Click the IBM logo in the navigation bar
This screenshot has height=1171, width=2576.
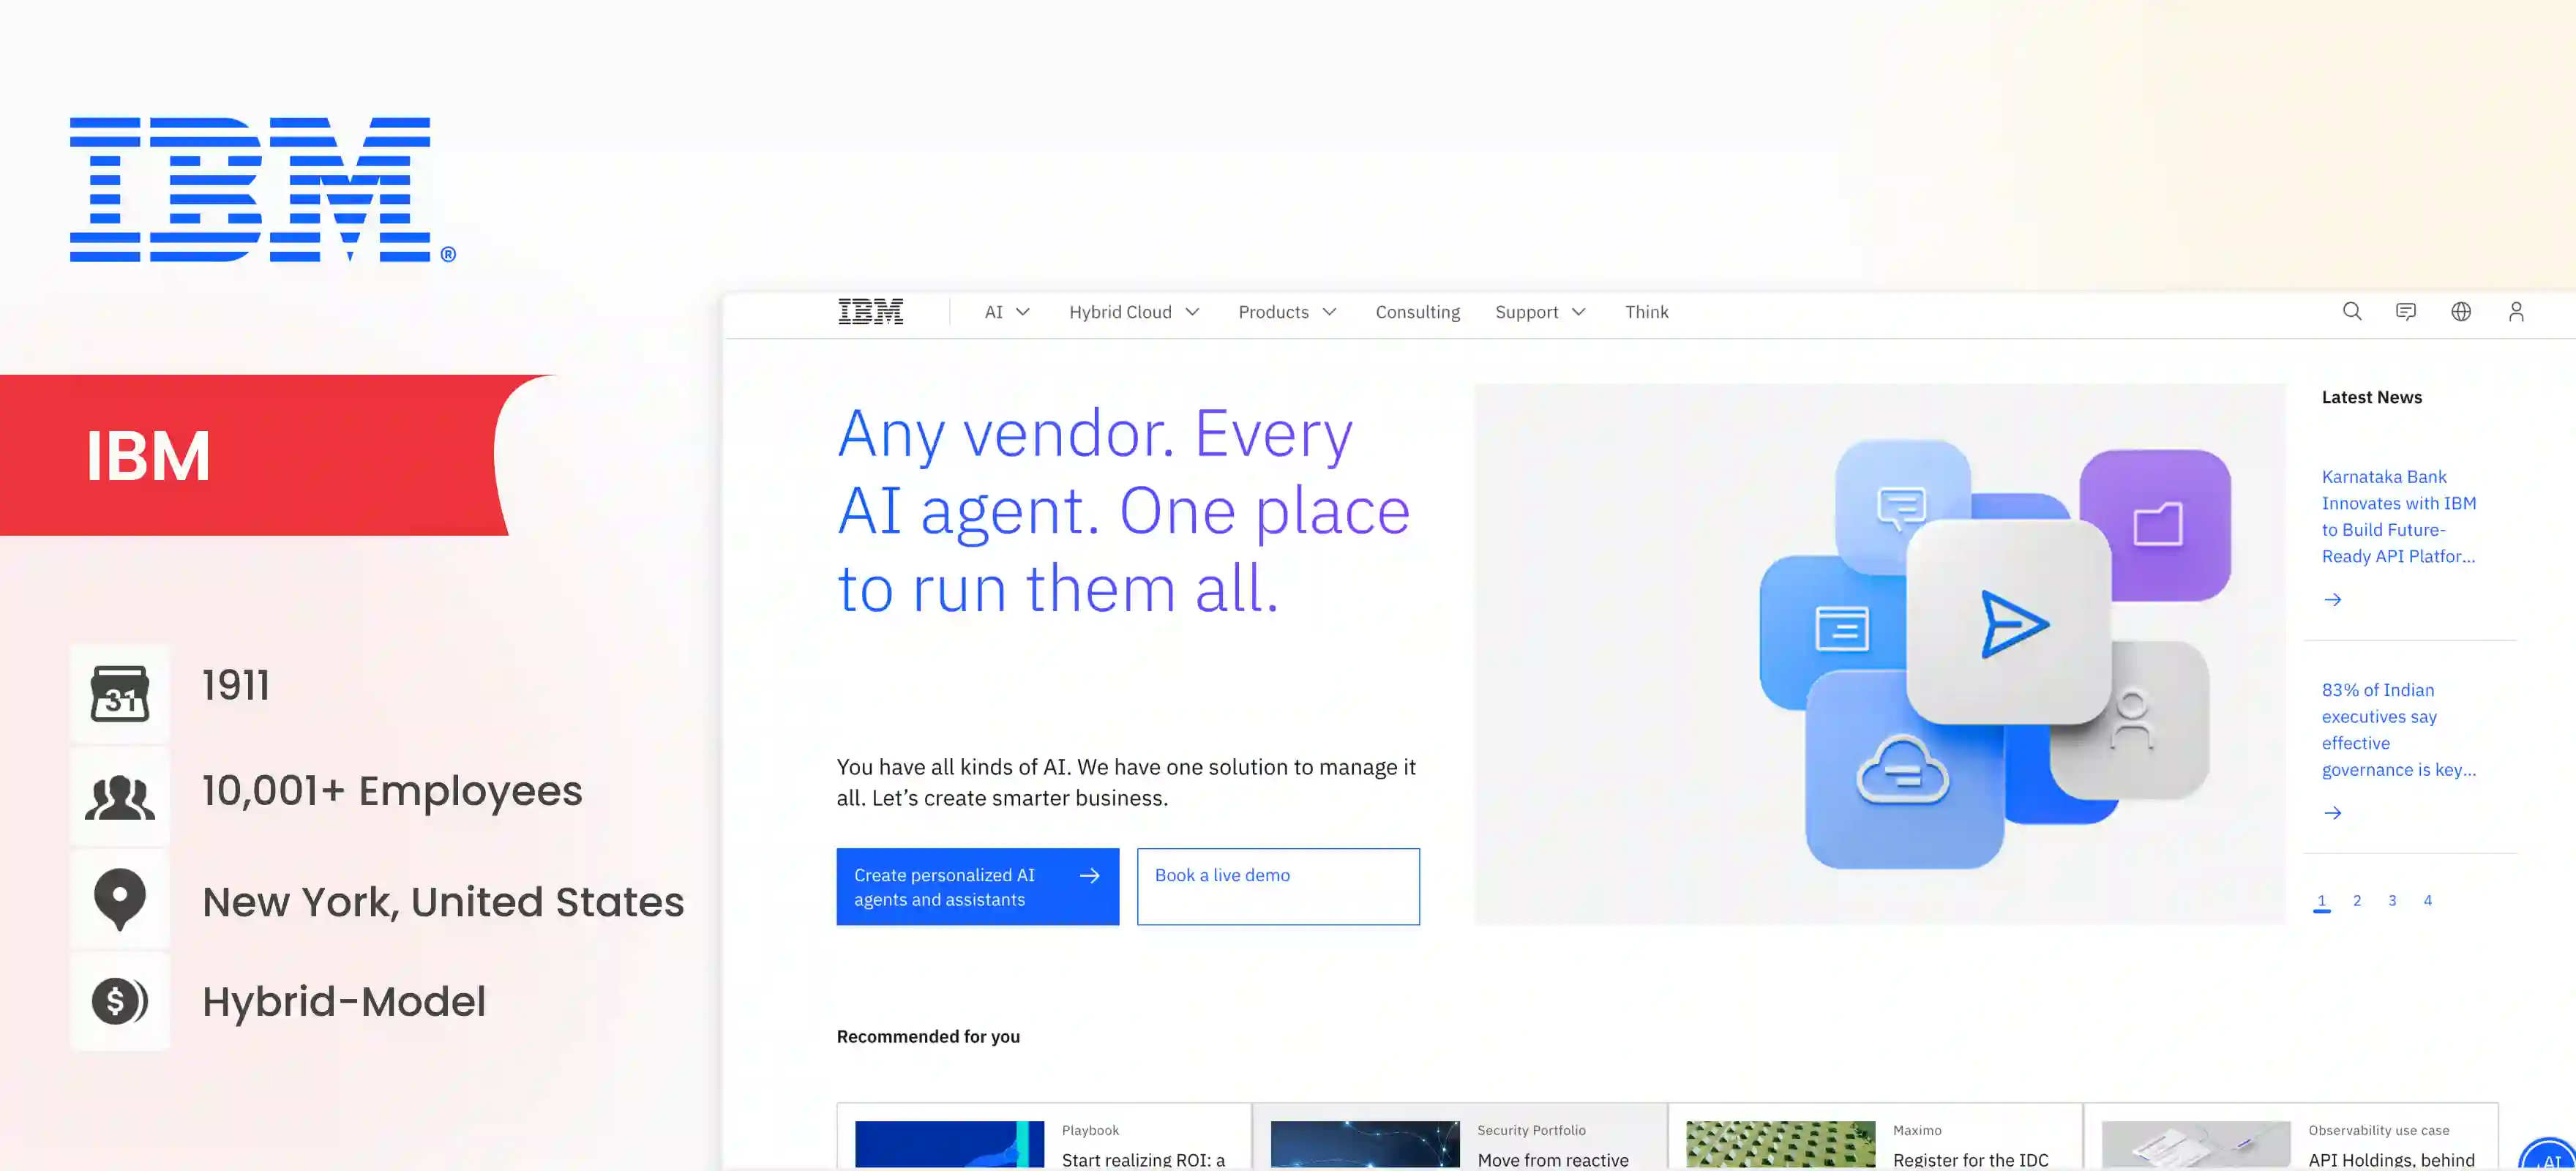[870, 311]
